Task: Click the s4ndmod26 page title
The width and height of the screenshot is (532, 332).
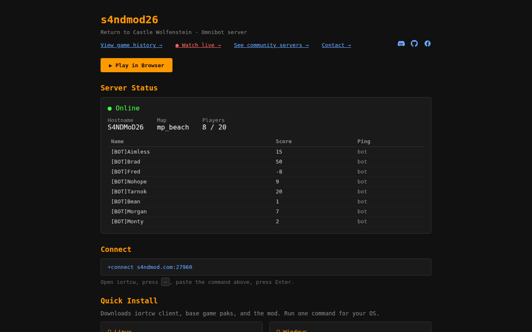Action: tap(129, 20)
